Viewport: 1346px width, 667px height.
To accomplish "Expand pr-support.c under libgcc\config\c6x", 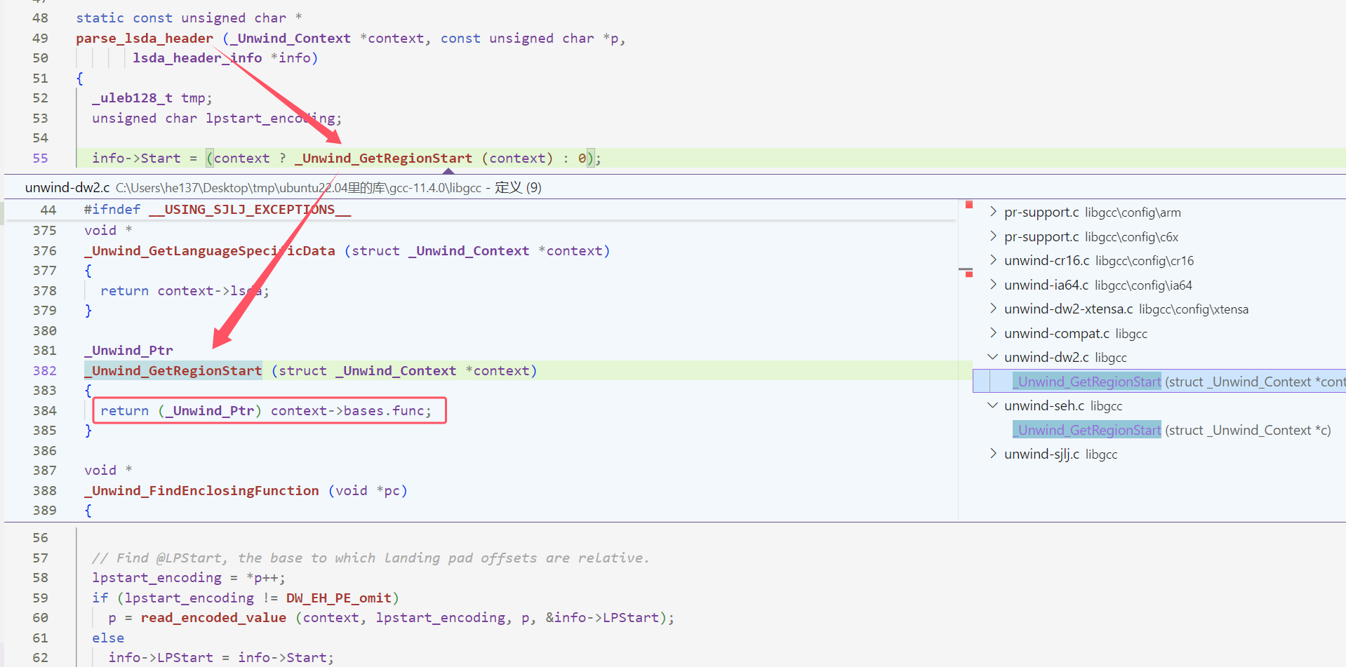I will click(993, 236).
